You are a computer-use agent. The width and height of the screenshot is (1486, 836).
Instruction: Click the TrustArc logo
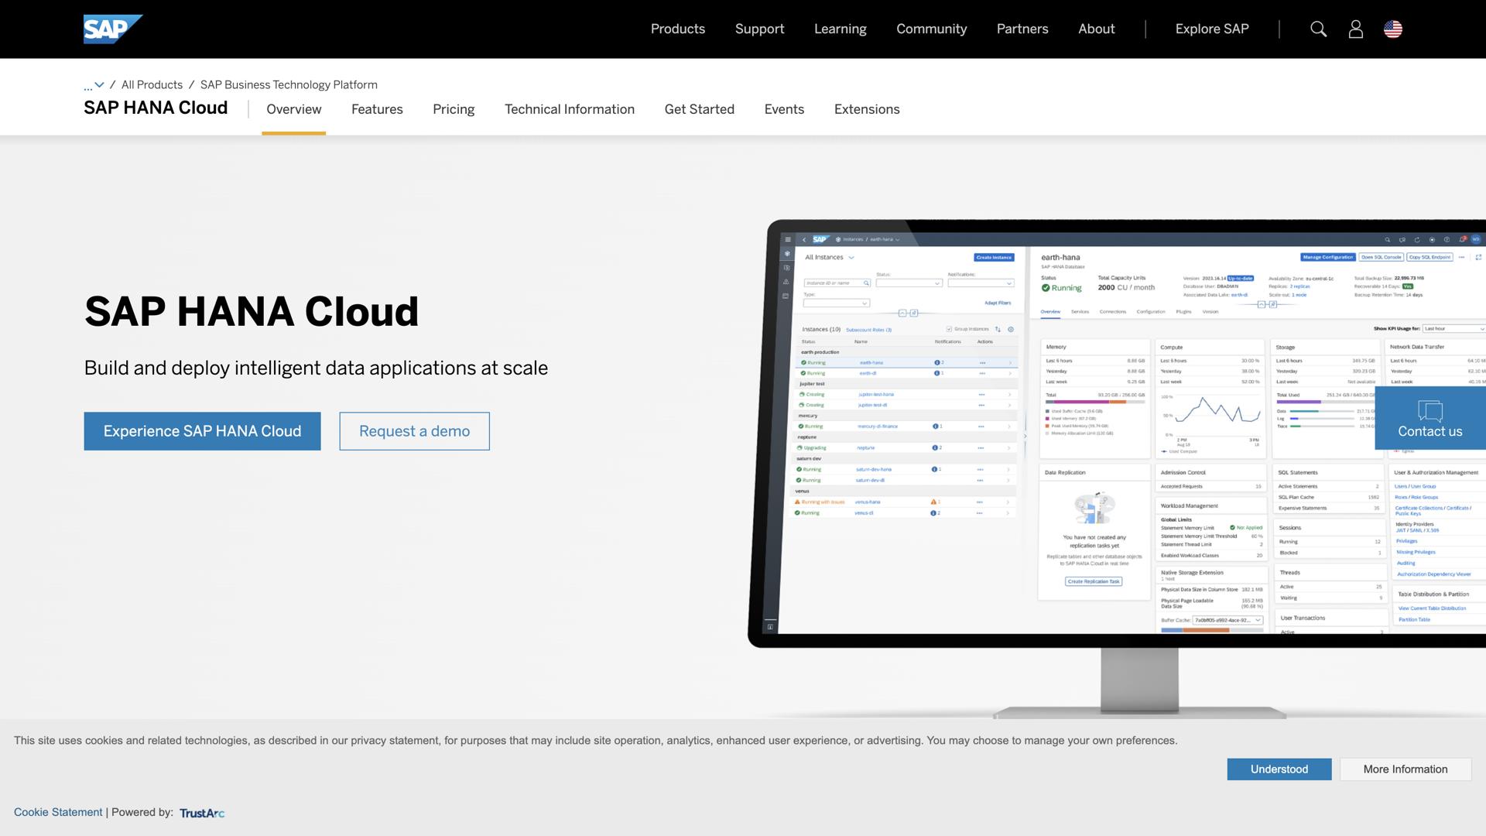[201, 813]
